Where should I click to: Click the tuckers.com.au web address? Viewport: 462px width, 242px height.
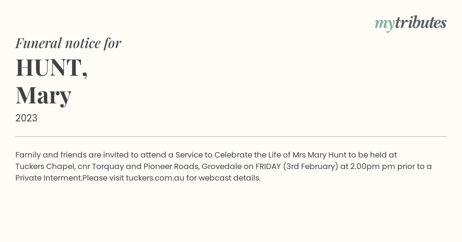point(155,178)
